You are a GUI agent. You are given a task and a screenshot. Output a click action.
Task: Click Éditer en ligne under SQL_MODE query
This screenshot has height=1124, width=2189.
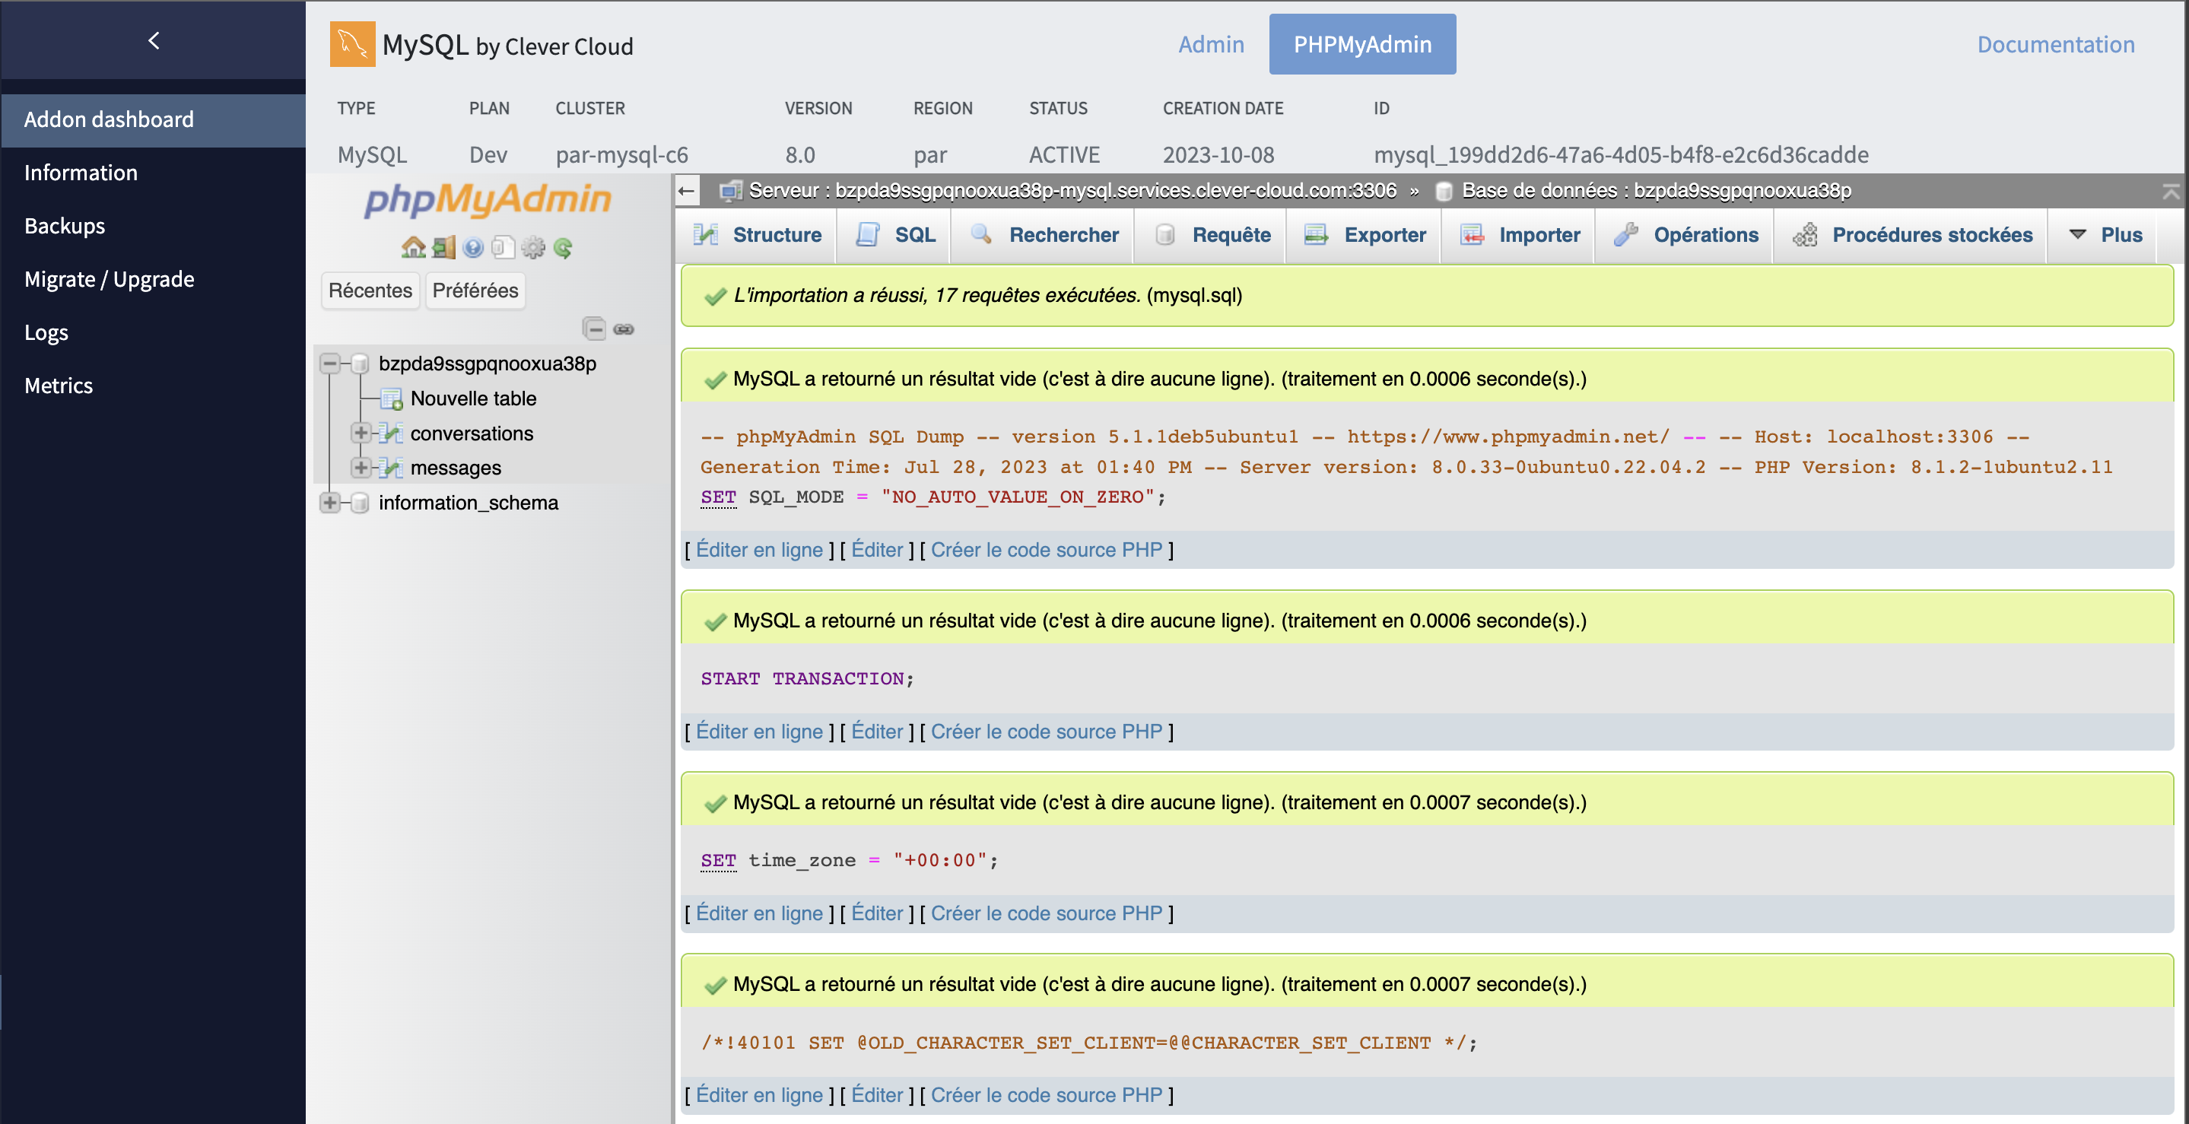759,550
